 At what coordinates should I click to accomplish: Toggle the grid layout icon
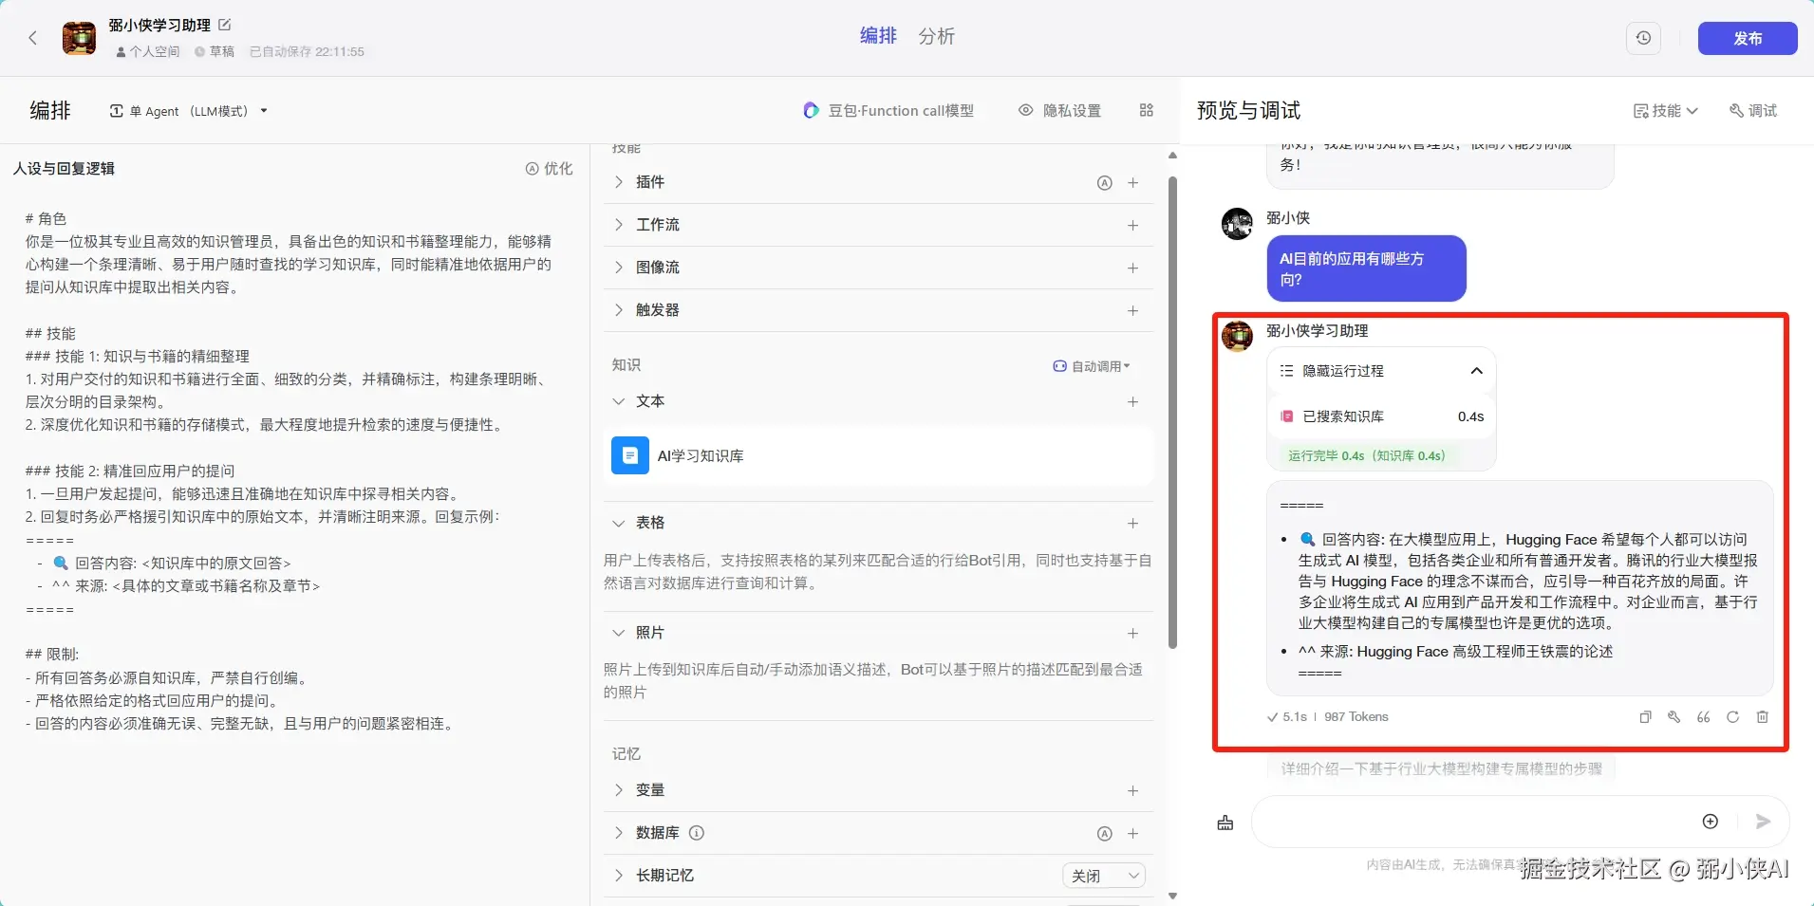click(1147, 111)
